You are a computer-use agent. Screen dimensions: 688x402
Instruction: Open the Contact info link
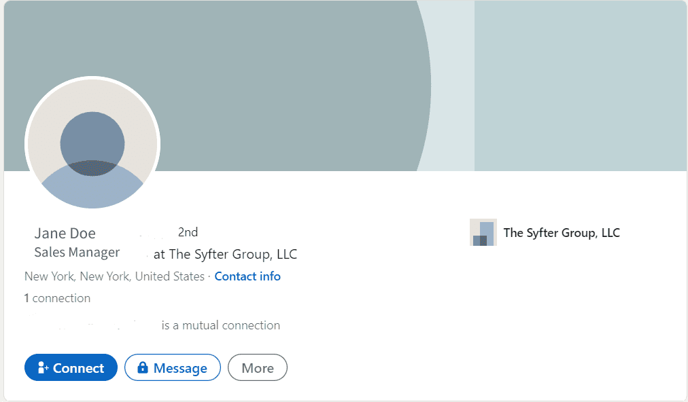pos(247,276)
